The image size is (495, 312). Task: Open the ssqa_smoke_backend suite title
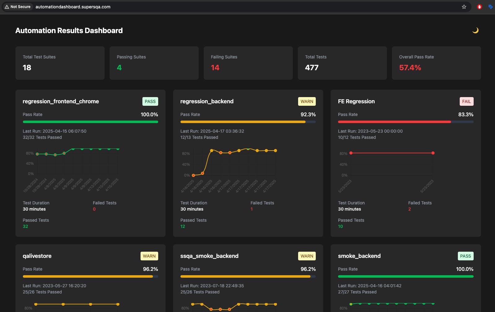click(209, 256)
